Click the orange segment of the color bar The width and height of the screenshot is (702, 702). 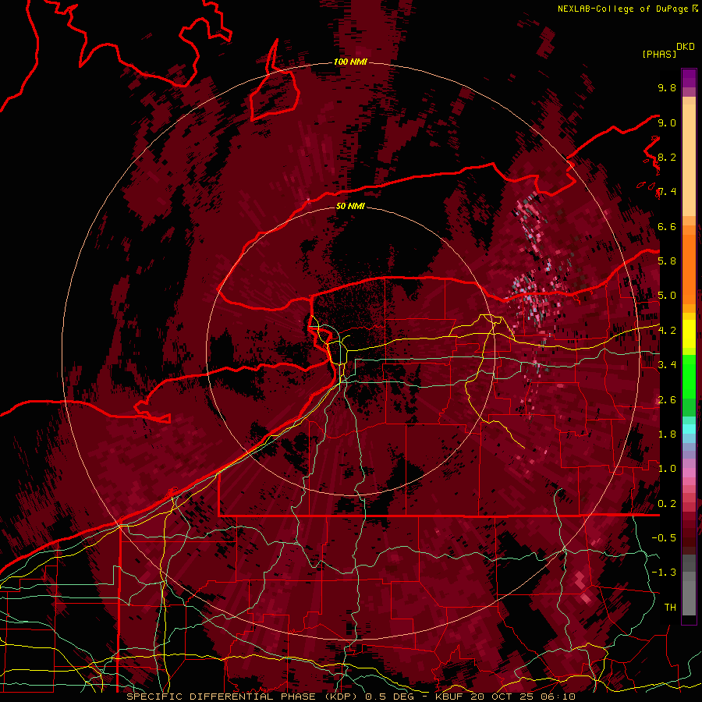689,268
